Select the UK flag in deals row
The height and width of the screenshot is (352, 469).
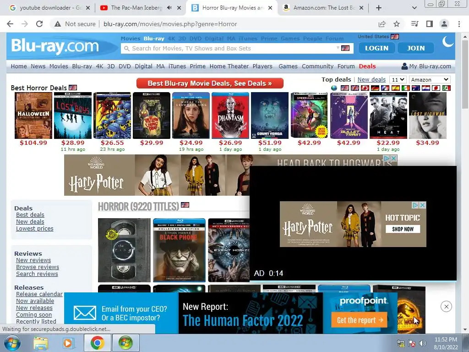point(355,88)
